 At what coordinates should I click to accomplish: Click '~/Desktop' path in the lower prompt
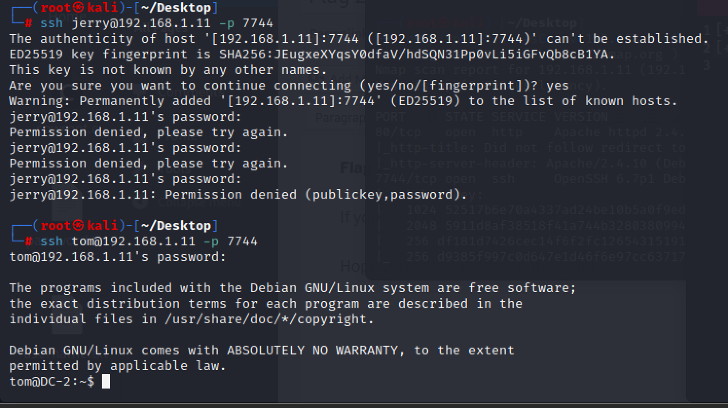click(176, 225)
